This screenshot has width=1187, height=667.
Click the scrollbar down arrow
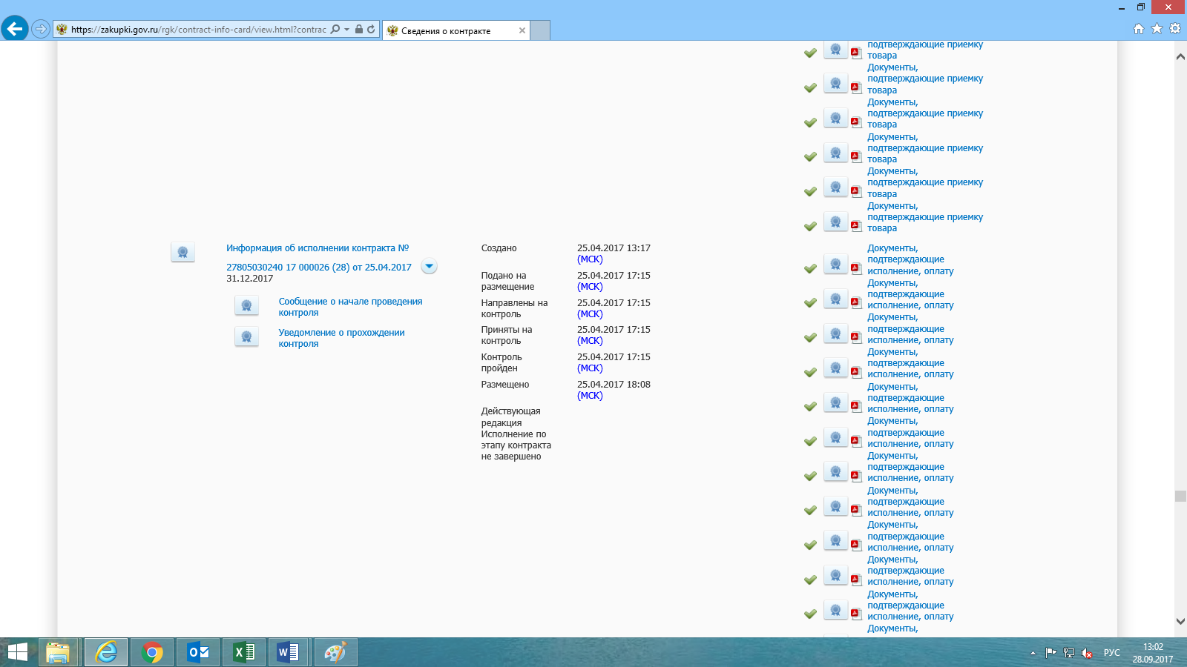pyautogui.click(x=1180, y=622)
